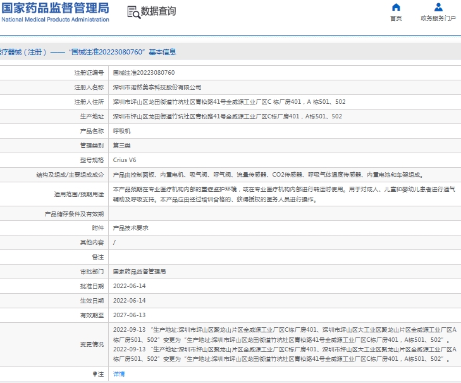Image resolution: width=461 pixels, height=383 pixels.
Task: Open the 政务服务门户 user icon
Action: click(438, 7)
